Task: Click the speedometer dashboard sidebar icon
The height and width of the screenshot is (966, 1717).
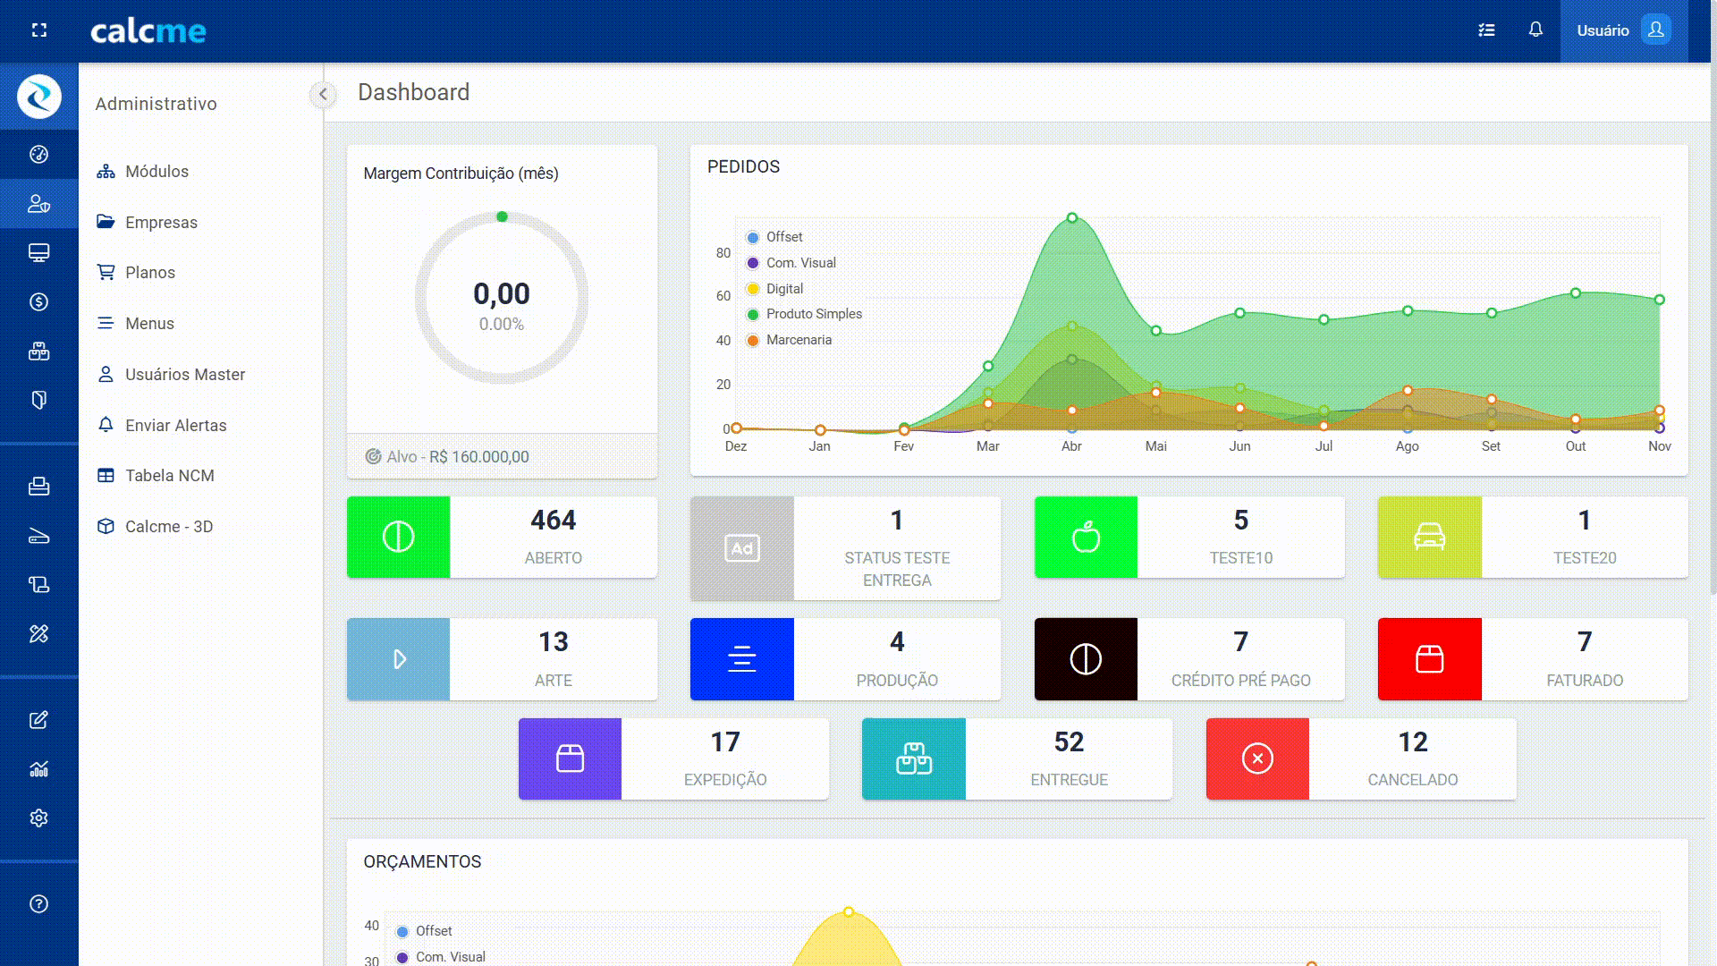Action: (x=38, y=155)
